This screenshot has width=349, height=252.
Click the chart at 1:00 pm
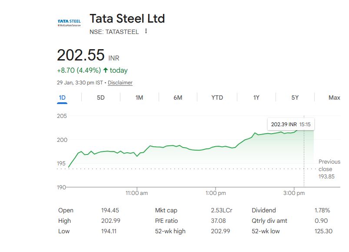(x=216, y=147)
